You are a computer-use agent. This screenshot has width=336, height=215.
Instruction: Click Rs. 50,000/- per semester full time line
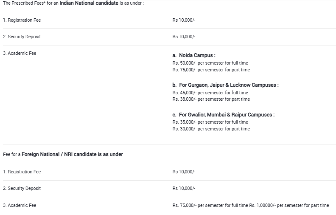pyautogui.click(x=210, y=63)
